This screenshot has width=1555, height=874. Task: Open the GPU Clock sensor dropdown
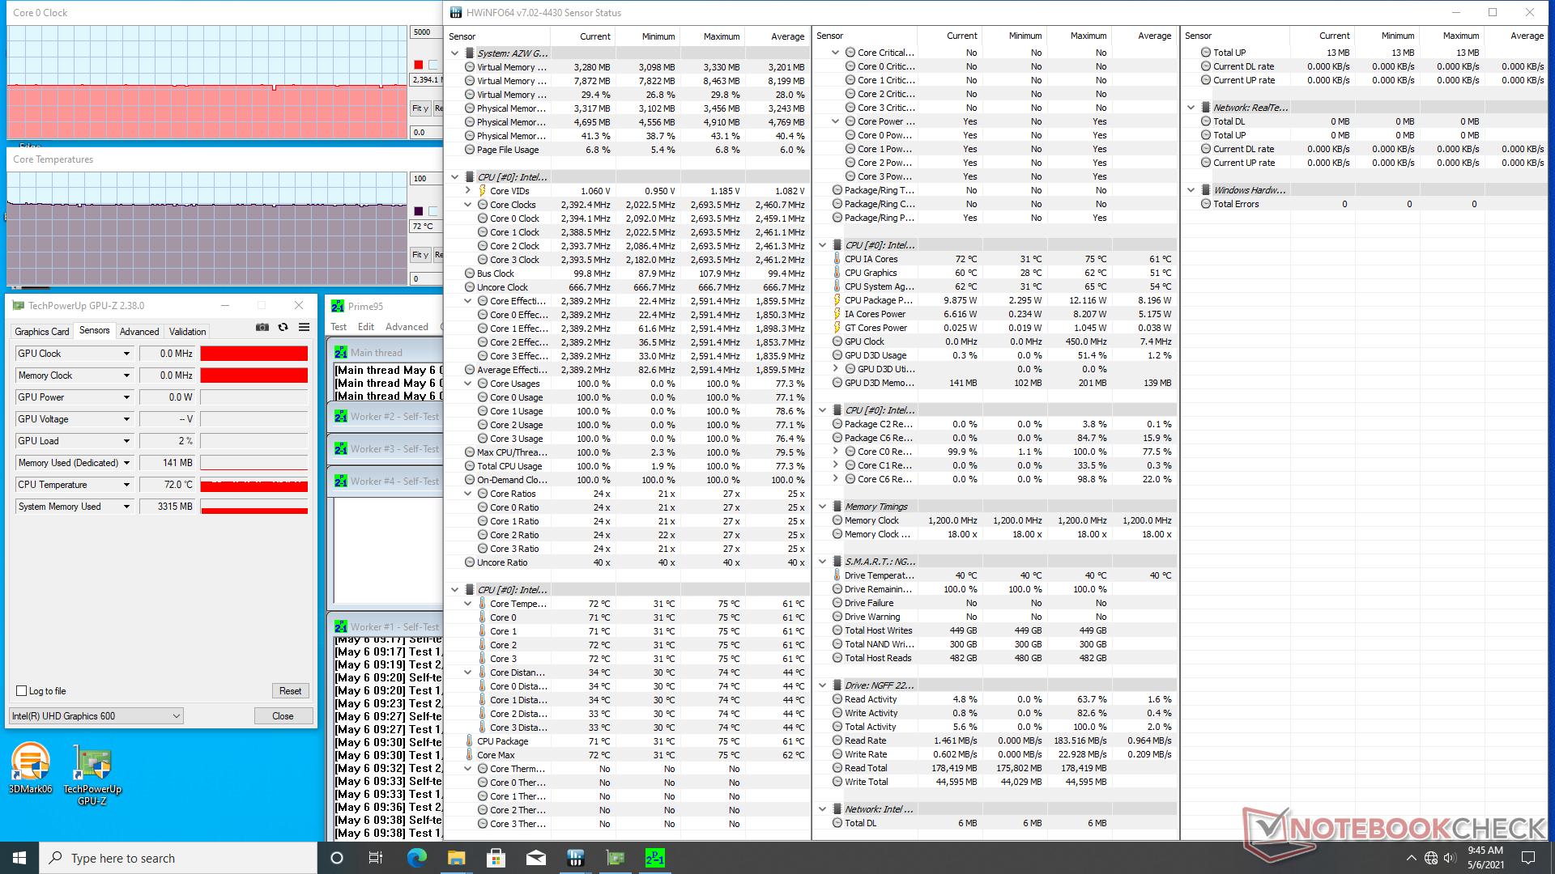pyautogui.click(x=126, y=354)
